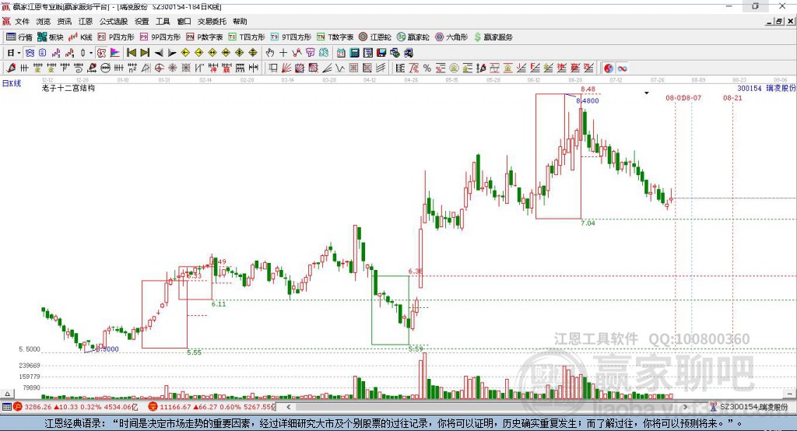Open the 板块 sector view
797x431 pixels.
[50, 37]
